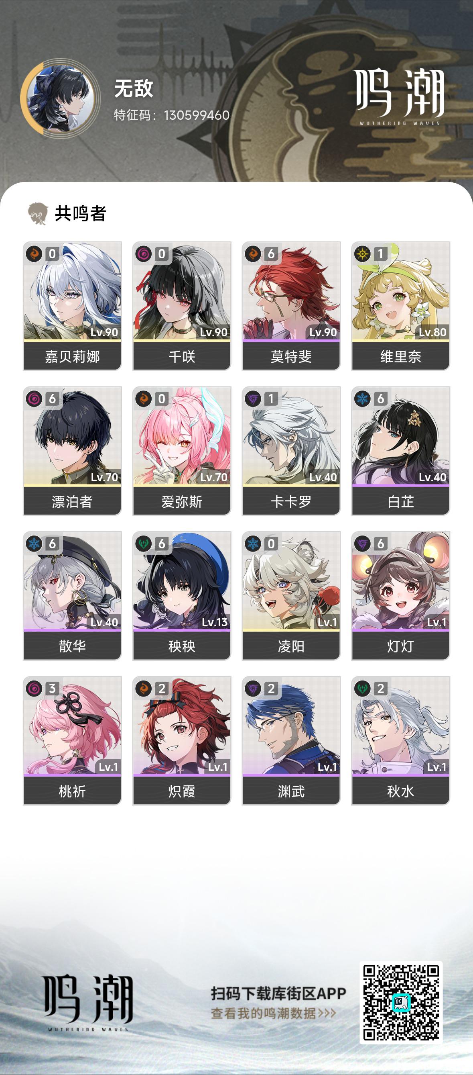
Task: Click glacio element icon on 白芷 card
Action: 363,399
